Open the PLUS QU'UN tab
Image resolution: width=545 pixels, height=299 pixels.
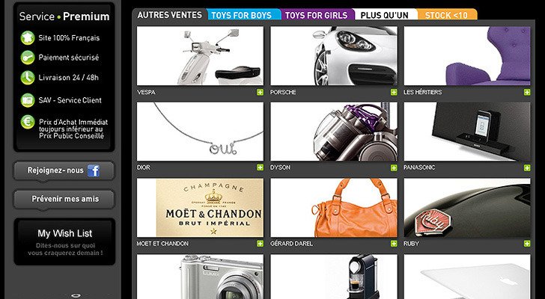click(384, 15)
